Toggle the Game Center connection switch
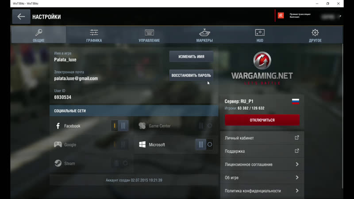 [204, 126]
